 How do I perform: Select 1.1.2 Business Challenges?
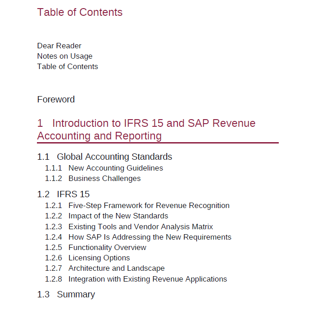(x=93, y=178)
